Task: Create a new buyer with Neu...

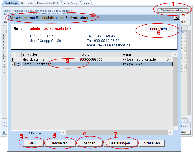Action: pos(33,143)
